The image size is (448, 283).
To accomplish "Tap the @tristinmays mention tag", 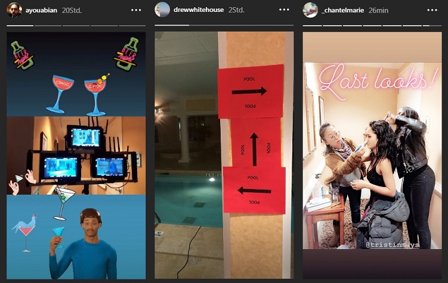I will tap(393, 245).
